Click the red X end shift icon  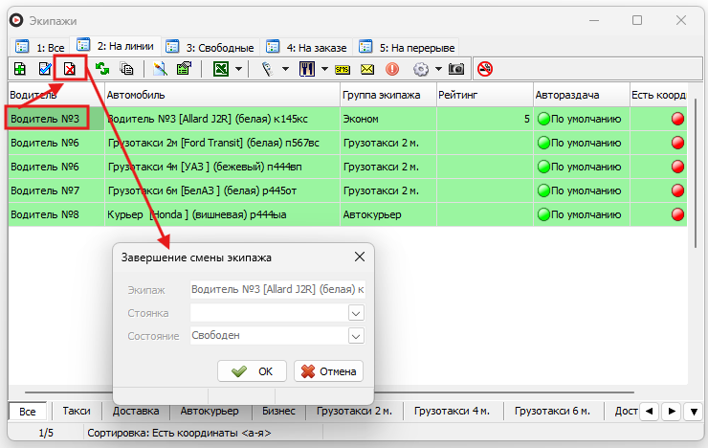point(70,69)
